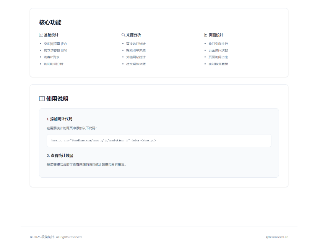The height and width of the screenshot is (243, 320).
Task: Click the 1. 添加统计代码 step heading
Action: (x=60, y=119)
